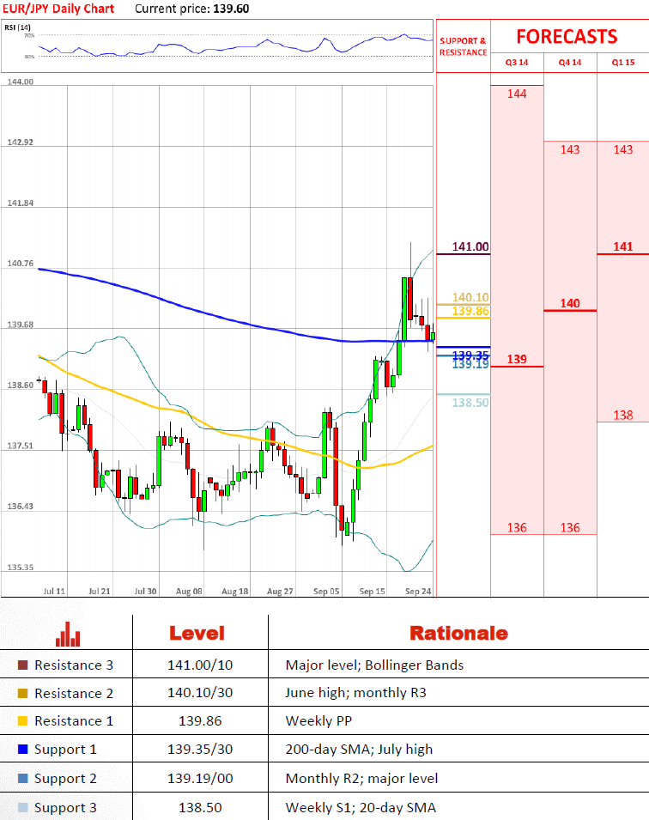Click the tall green candlestick near Sep 24

(404, 308)
